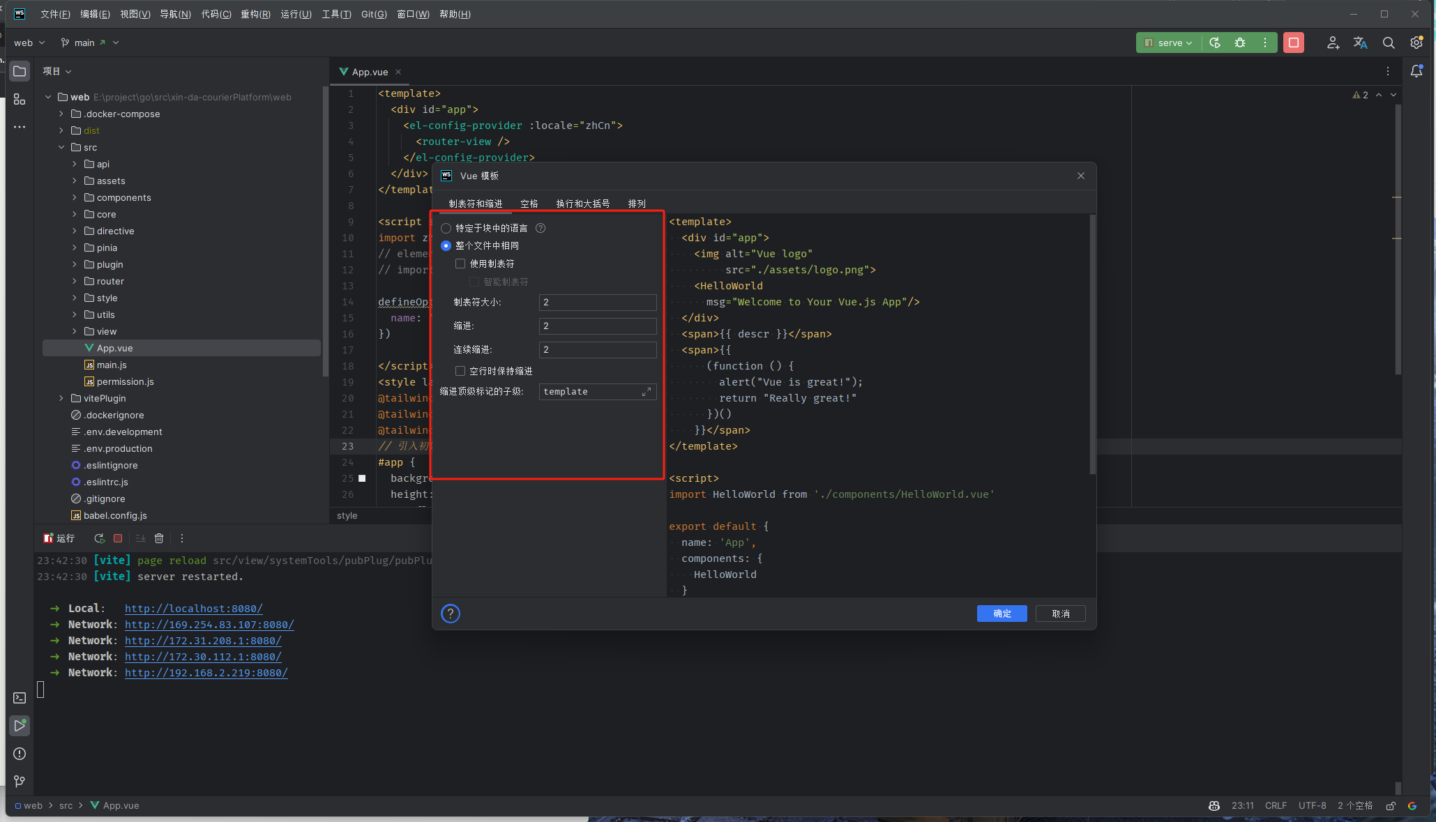This screenshot has height=822, width=1436.
Task: Select the same-in-whole-file radio button
Action: pos(446,245)
